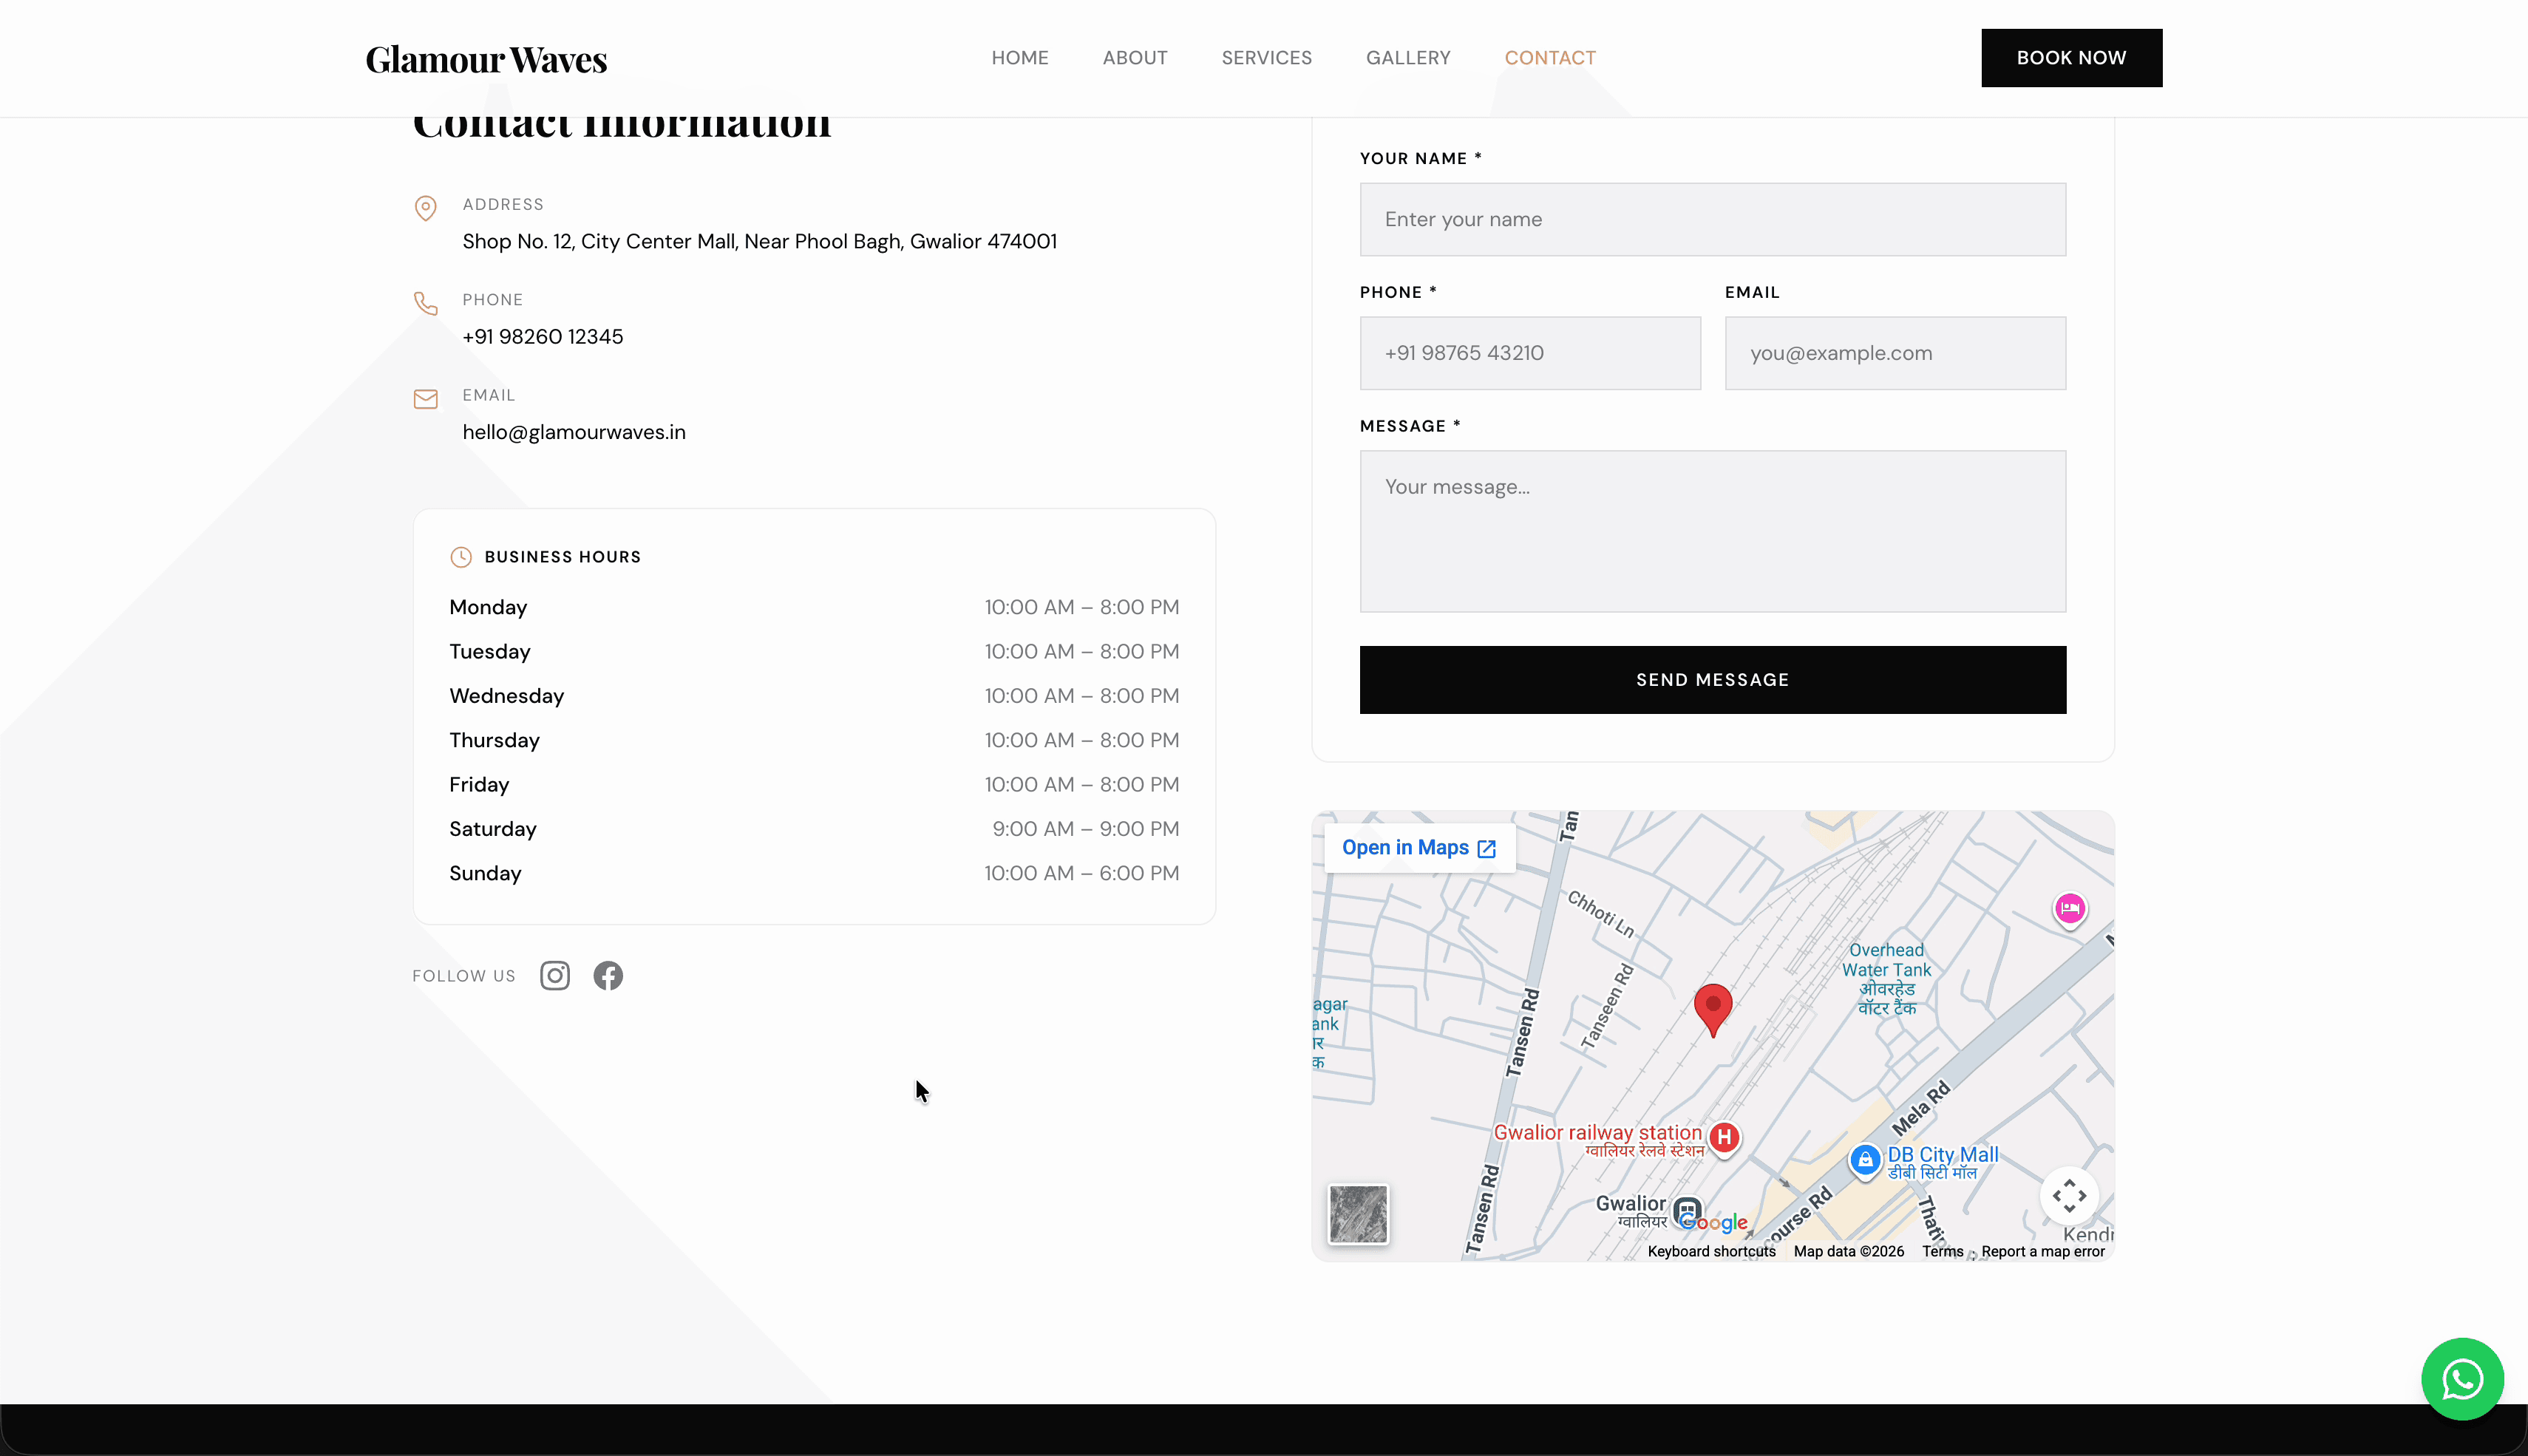Open Google Maps Terms
The height and width of the screenshot is (1456, 2528).
pos(1941,1251)
